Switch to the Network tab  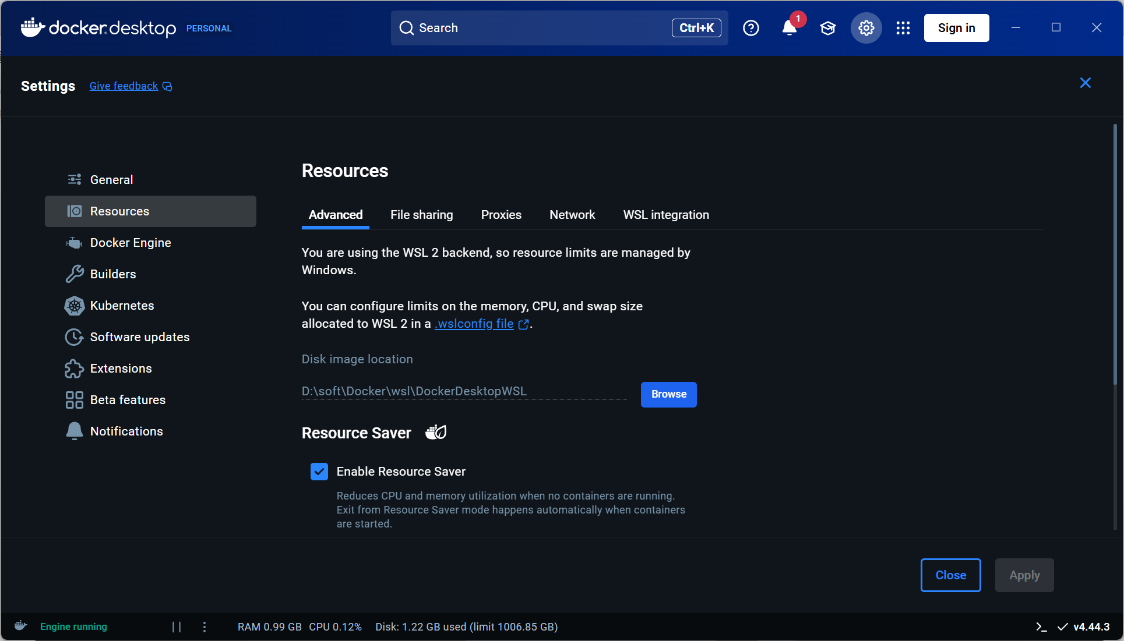pos(572,215)
